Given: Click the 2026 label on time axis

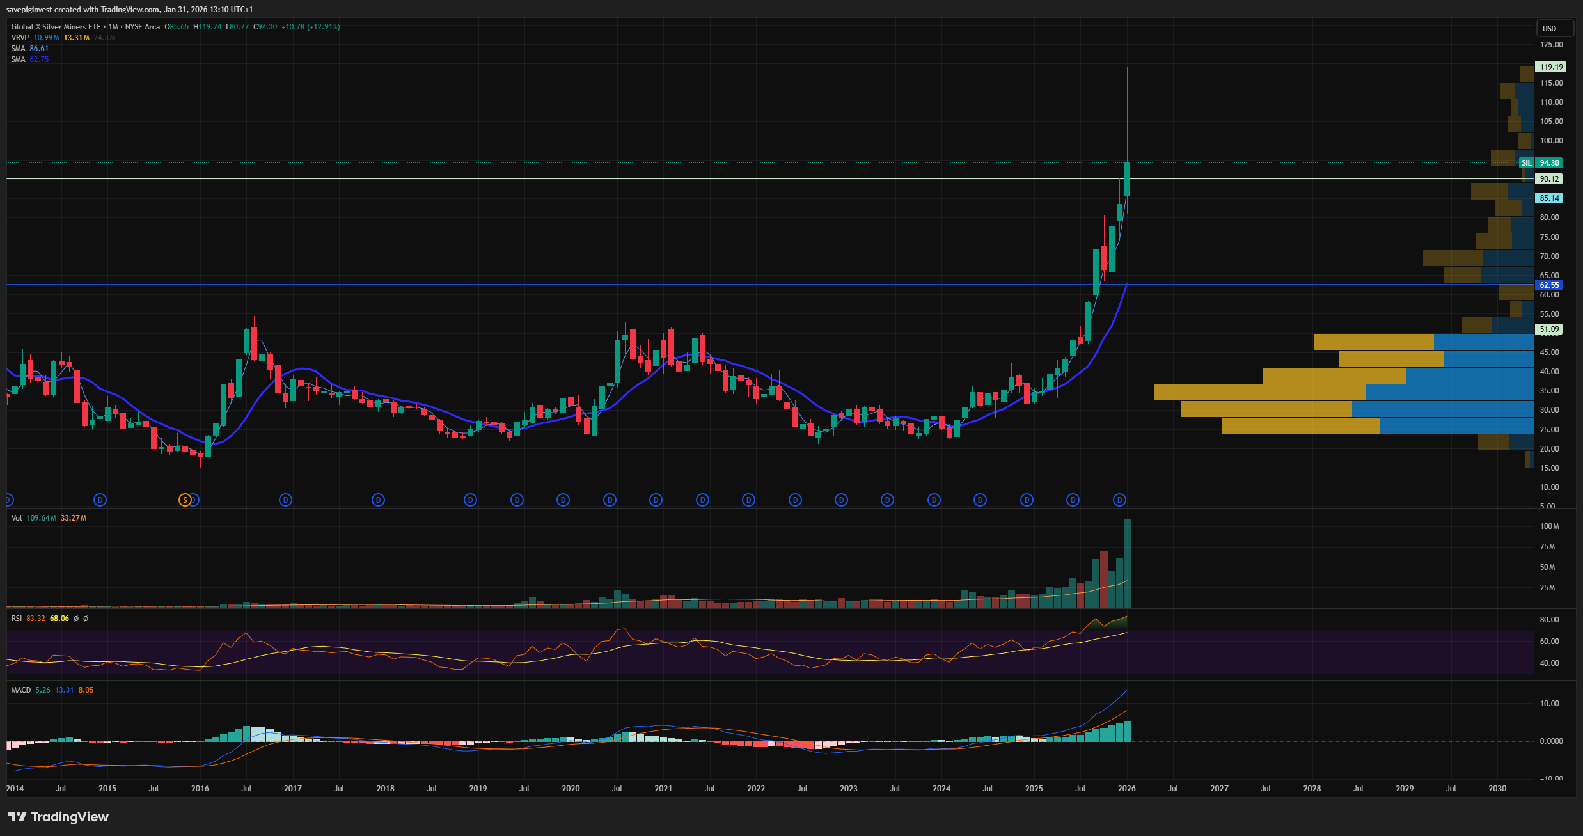Looking at the screenshot, I should (1126, 789).
